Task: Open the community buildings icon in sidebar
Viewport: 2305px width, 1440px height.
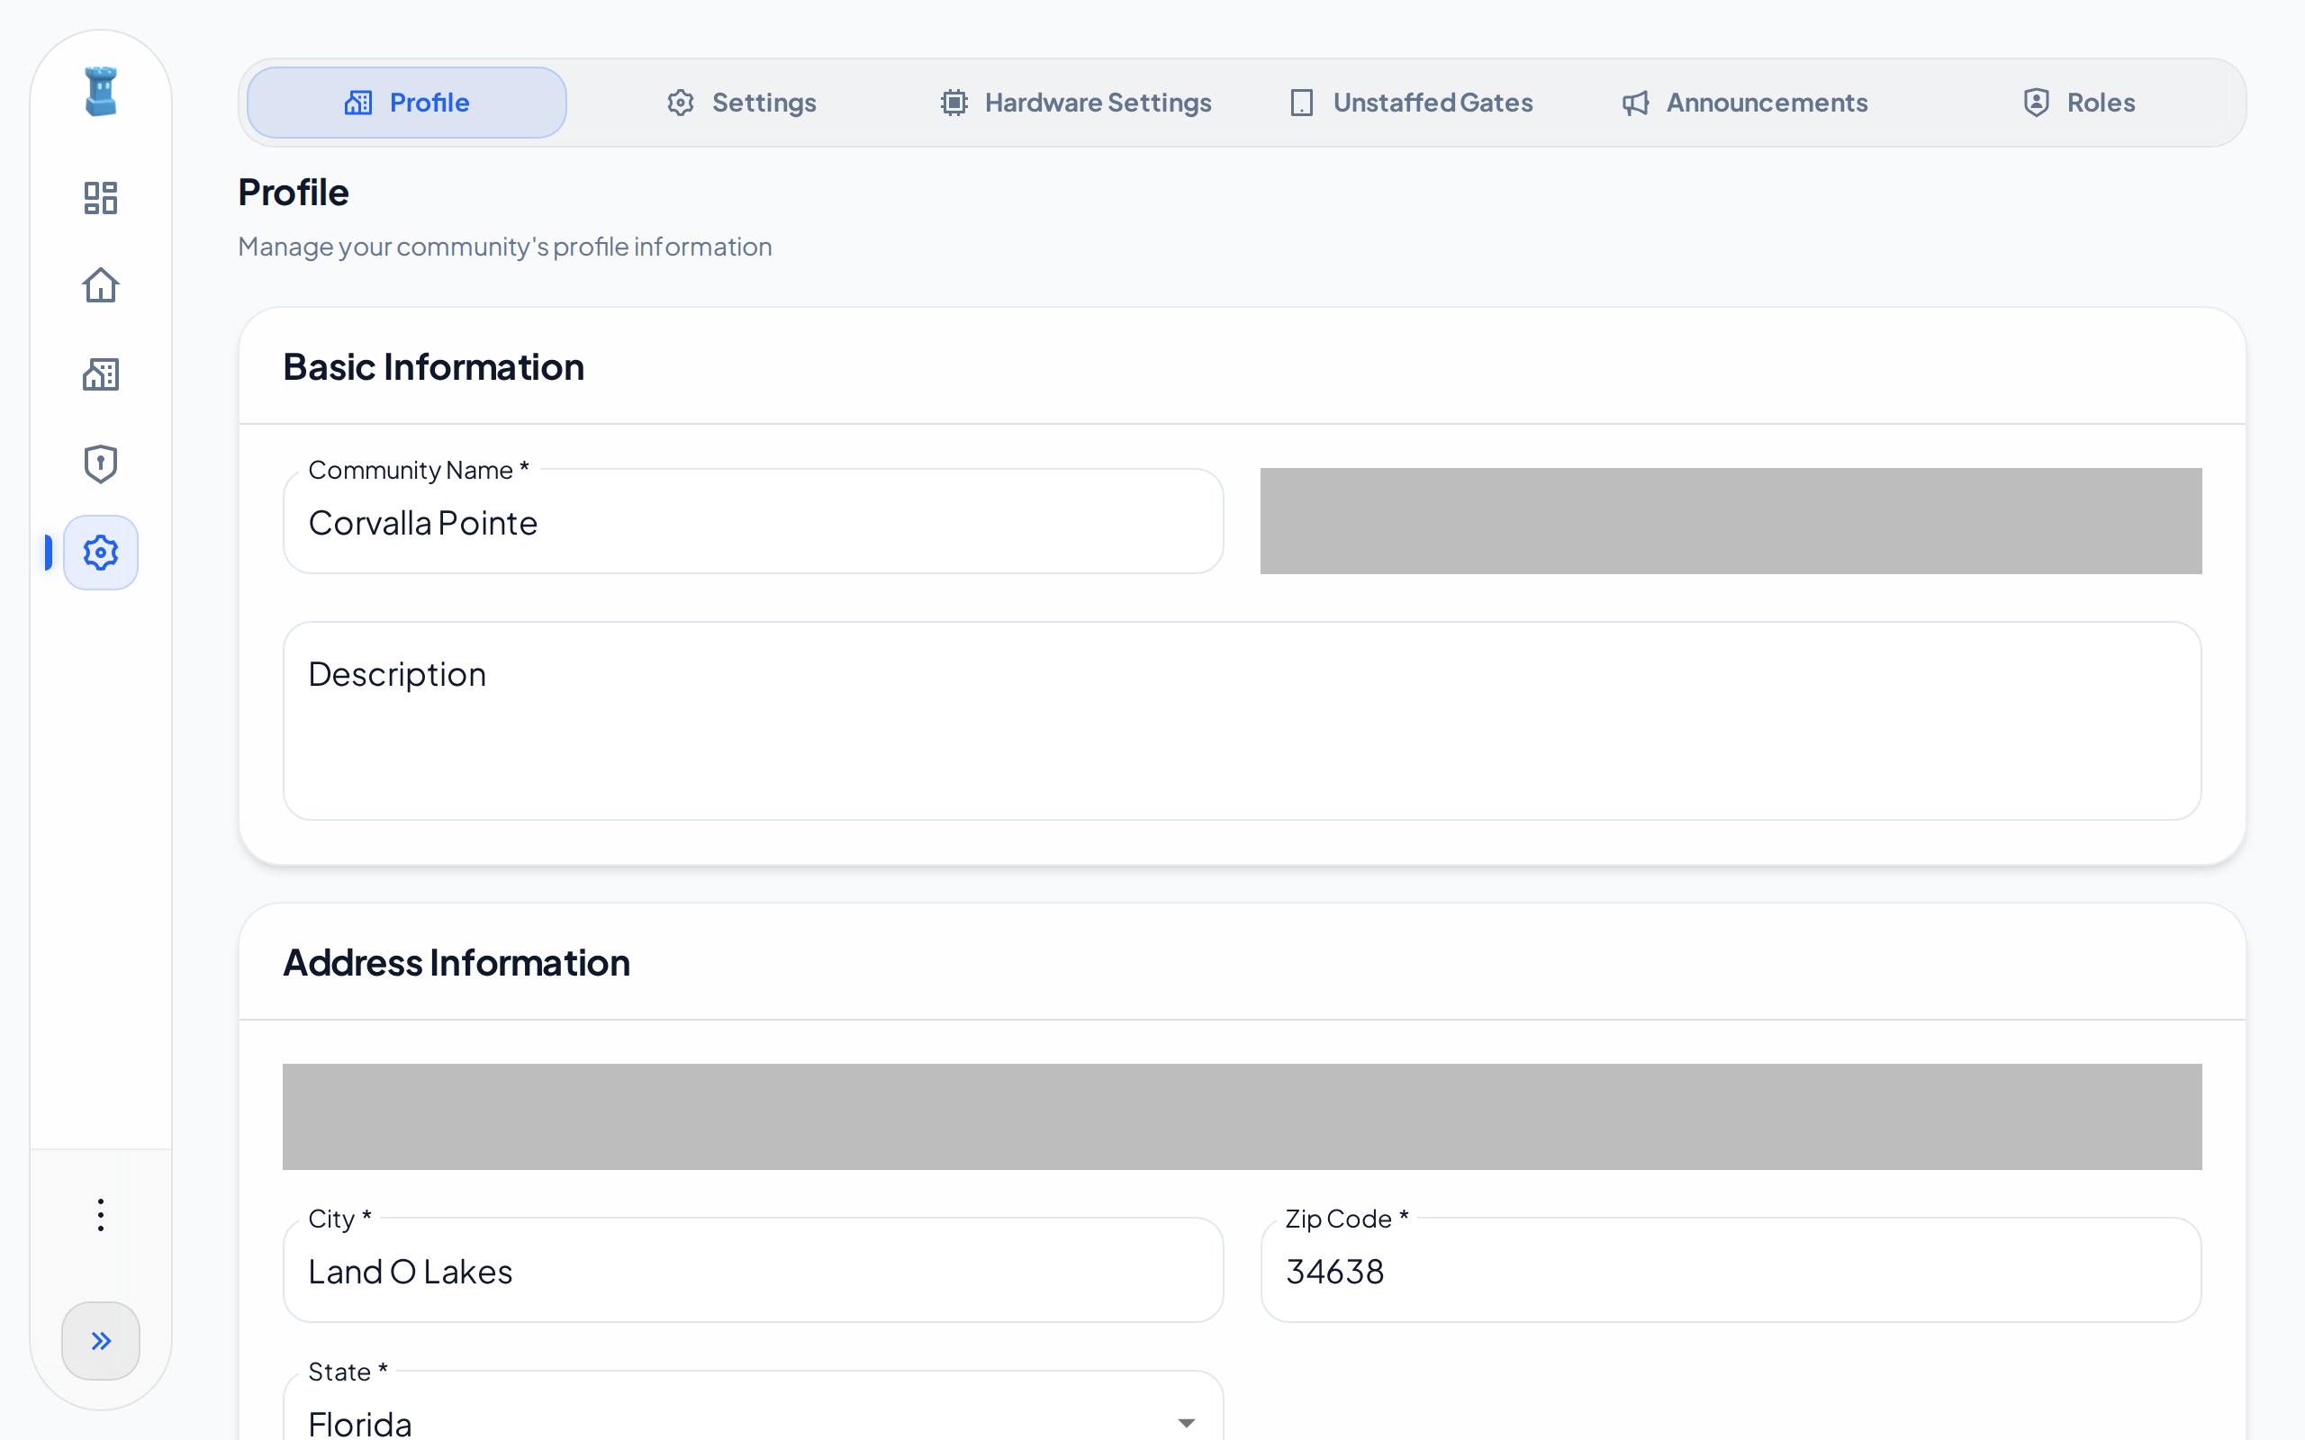Action: click(101, 374)
